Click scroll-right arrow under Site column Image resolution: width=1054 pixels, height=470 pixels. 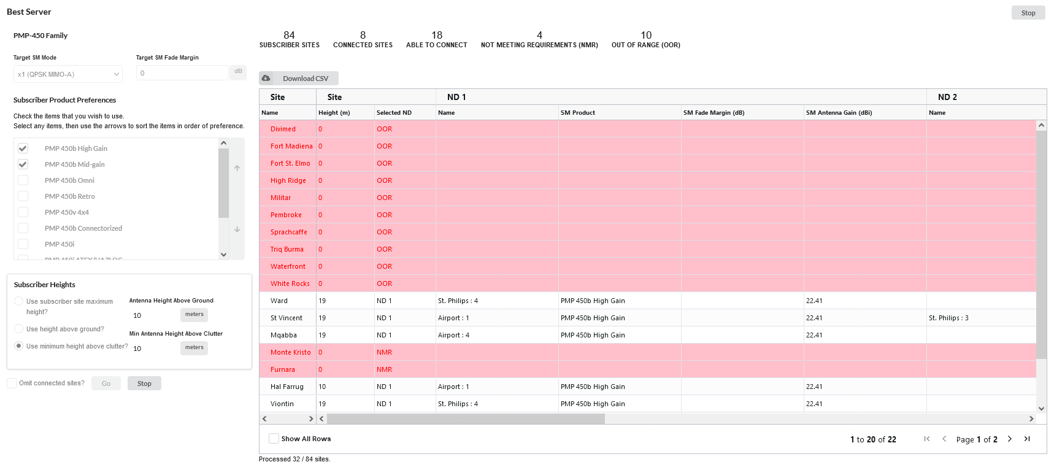click(310, 418)
